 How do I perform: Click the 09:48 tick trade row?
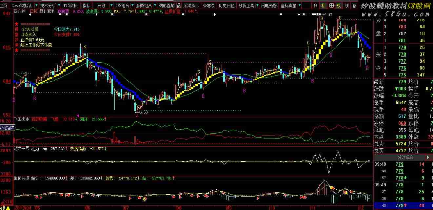pyautogui.click(x=403, y=164)
